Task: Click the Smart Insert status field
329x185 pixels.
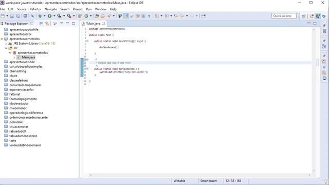Action: [x=208, y=181]
